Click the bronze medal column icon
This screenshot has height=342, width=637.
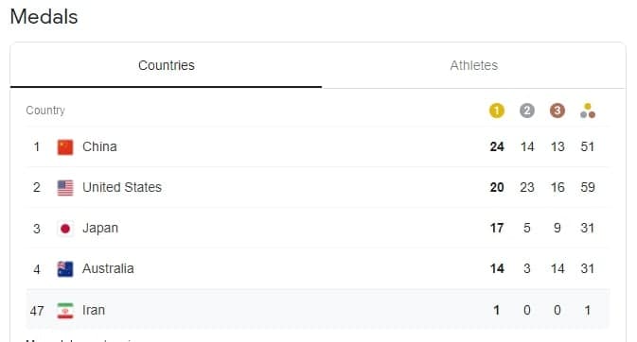[x=557, y=111]
